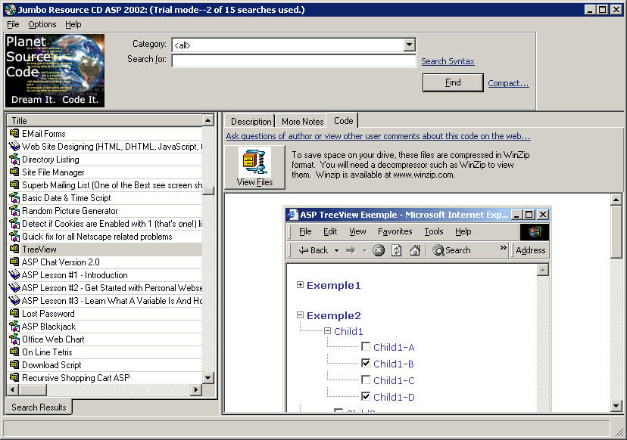Uncheck the Child1-D checkbox
Image resolution: width=627 pixels, height=440 pixels.
(x=366, y=396)
